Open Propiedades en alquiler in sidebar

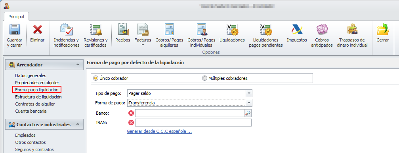[x=37, y=83]
